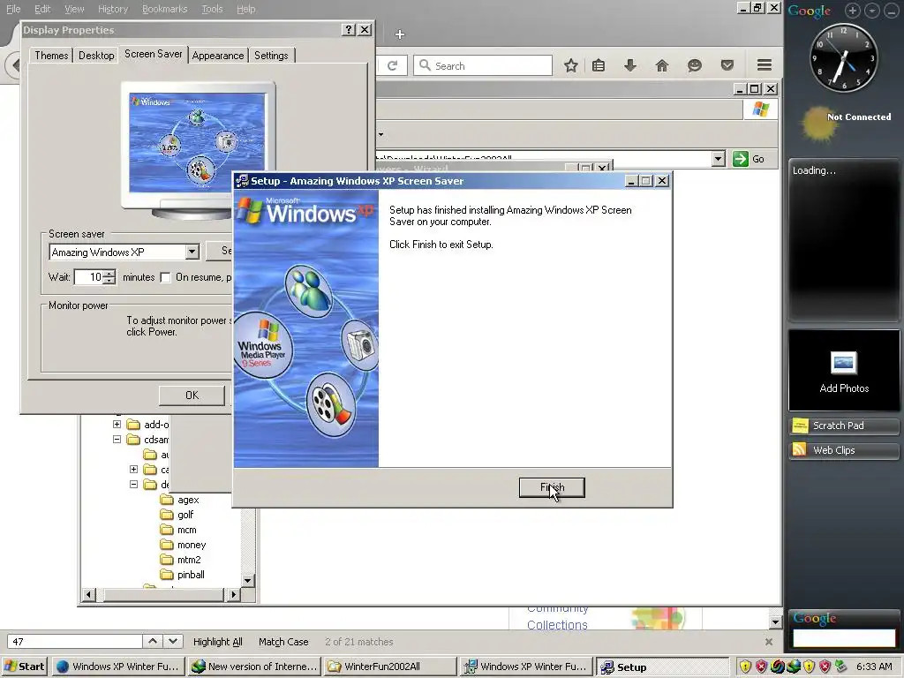The height and width of the screenshot is (678, 904).
Task: Switch to WinterFun2002All taskbar window
Action: [x=389, y=667]
